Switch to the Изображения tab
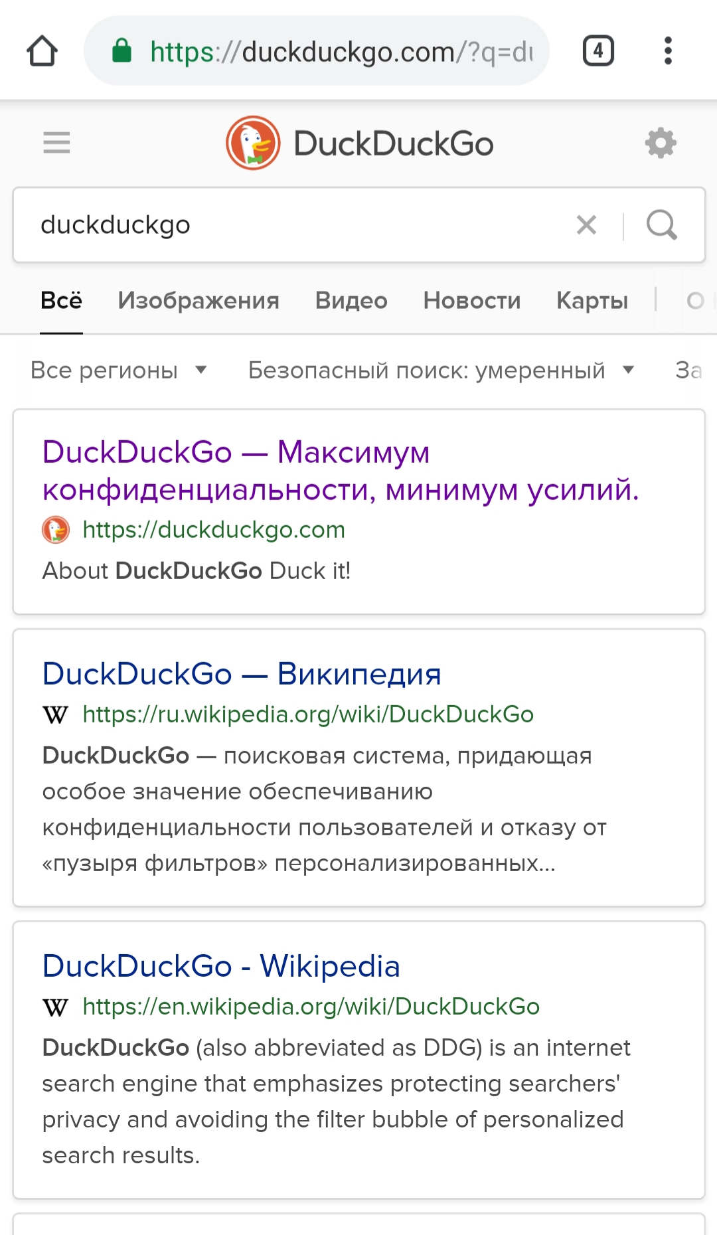 199,301
